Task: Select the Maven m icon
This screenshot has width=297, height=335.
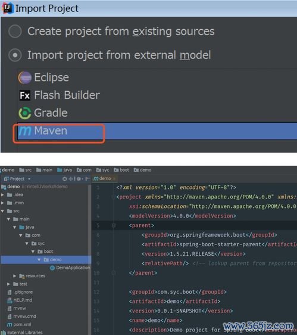Action: click(x=25, y=131)
